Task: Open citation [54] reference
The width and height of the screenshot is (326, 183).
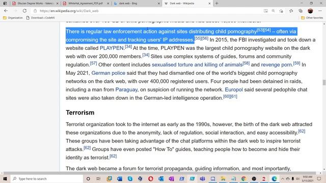Action: [x=267, y=30]
